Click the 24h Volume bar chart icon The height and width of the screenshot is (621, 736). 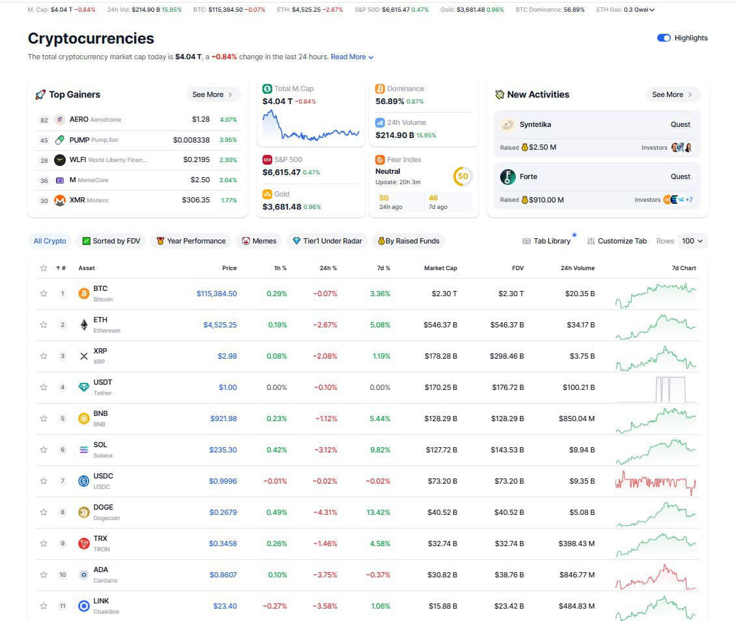click(x=380, y=122)
